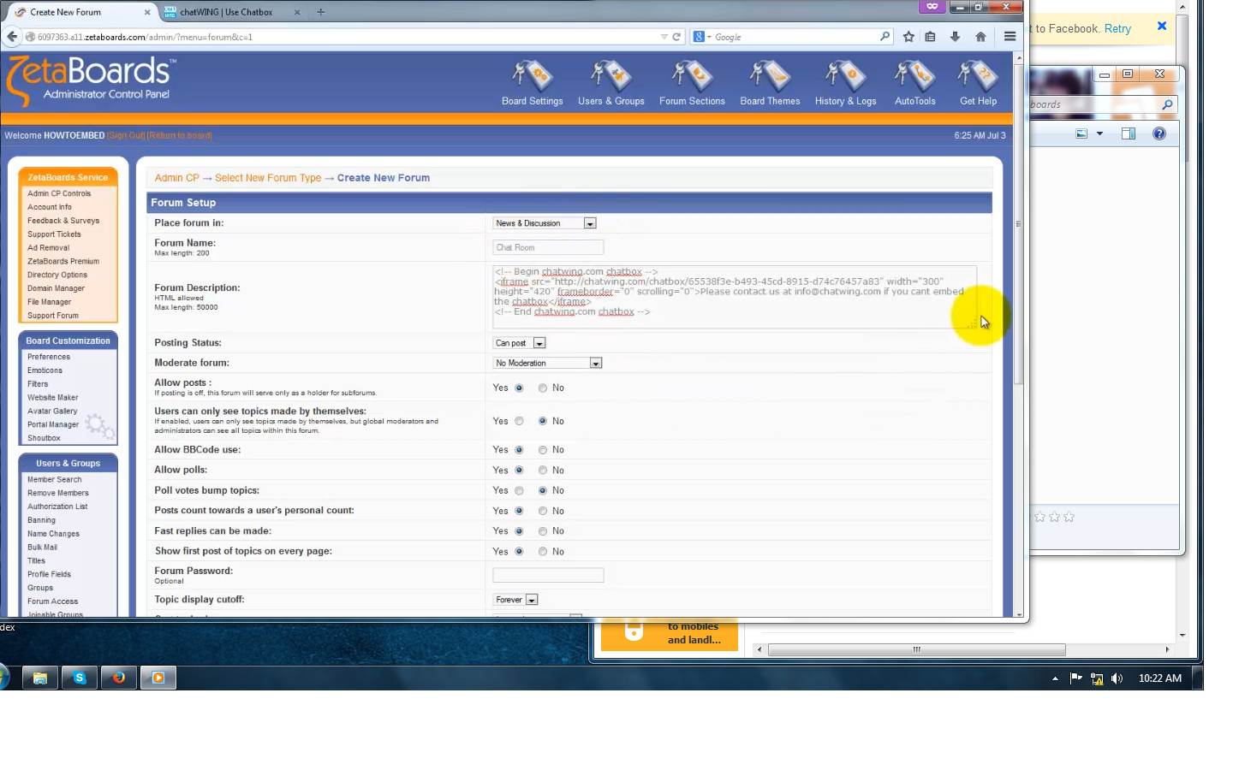
Task: Disable Allow BBCode use
Action: pos(542,449)
